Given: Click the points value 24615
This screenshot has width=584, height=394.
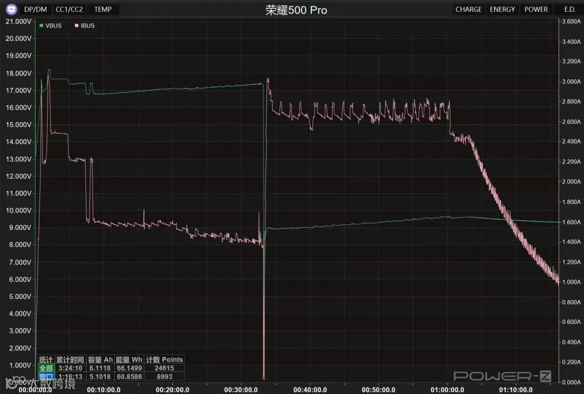Looking at the screenshot, I should pos(164,368).
